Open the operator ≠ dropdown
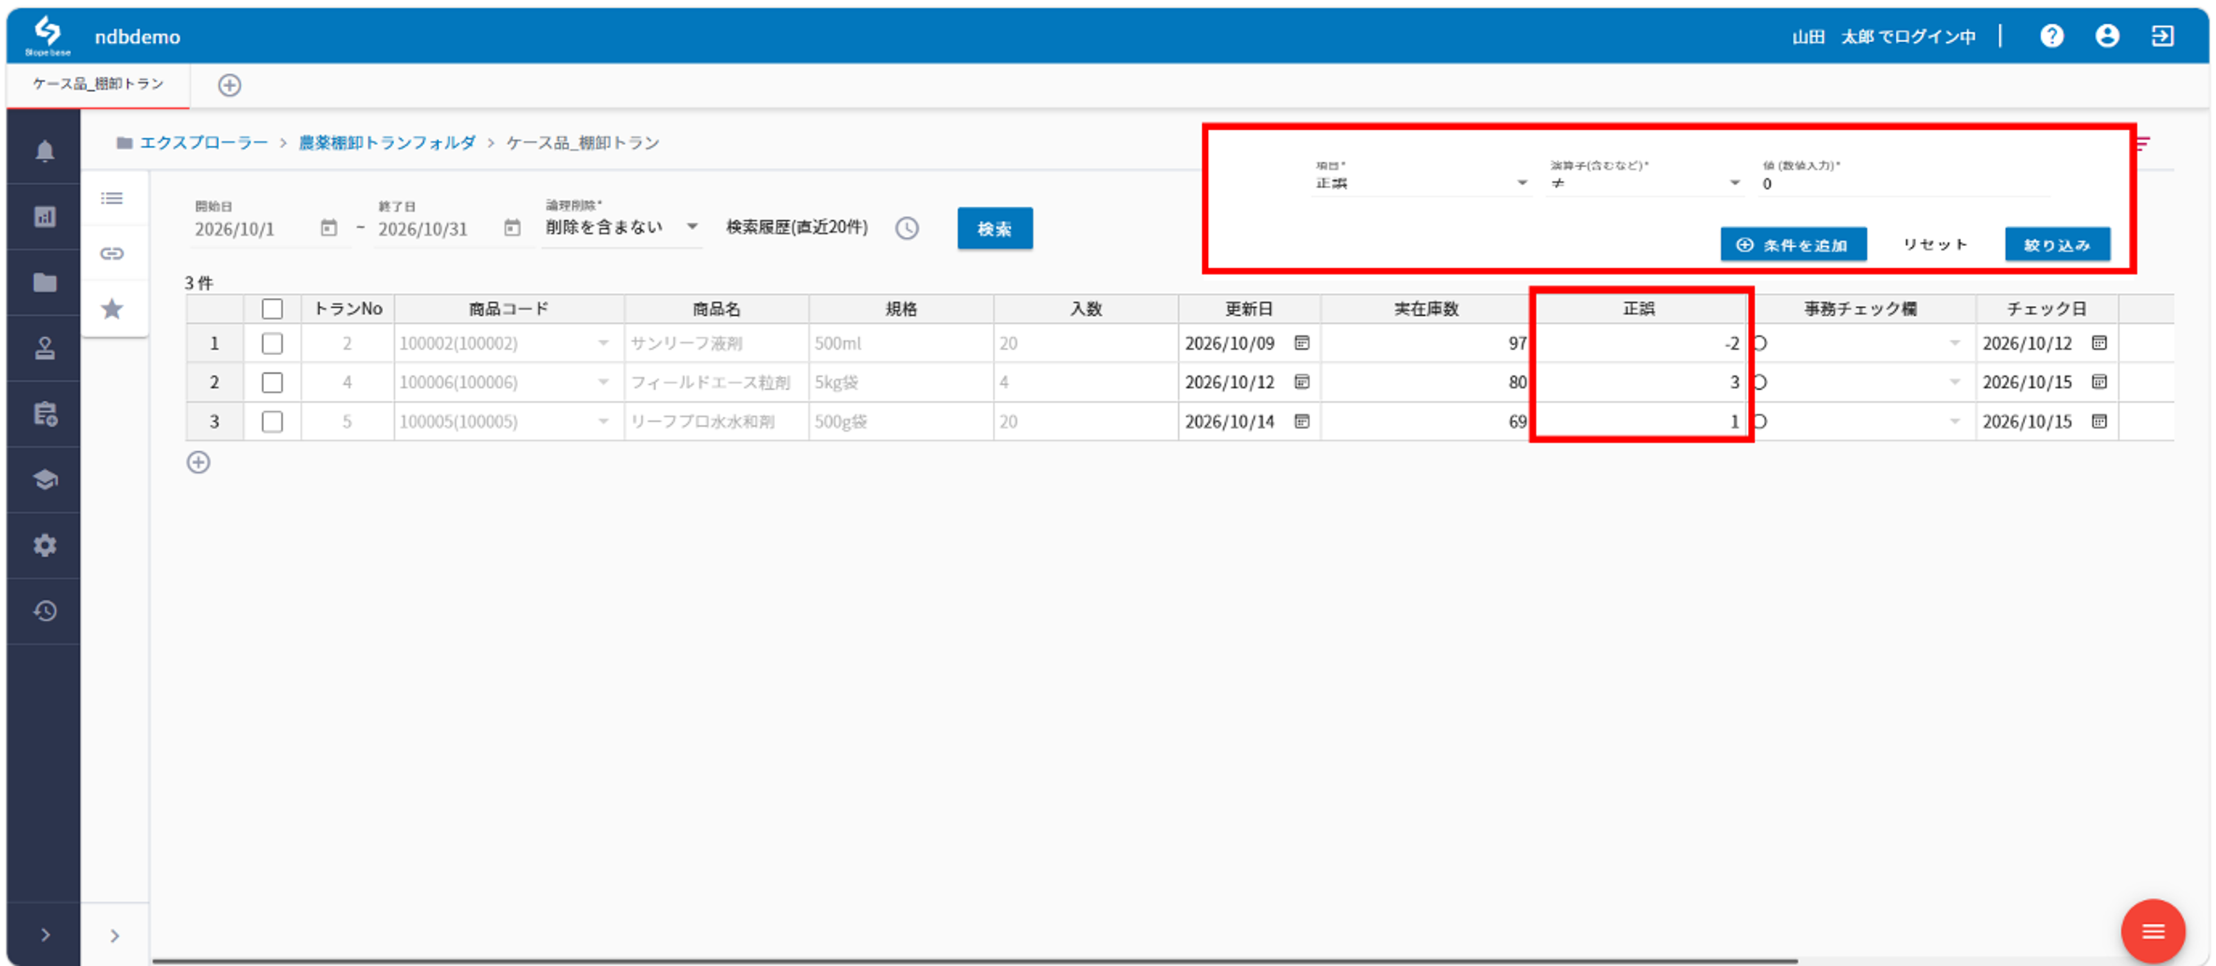Viewport: 2216px width, 966px height. tap(1645, 183)
